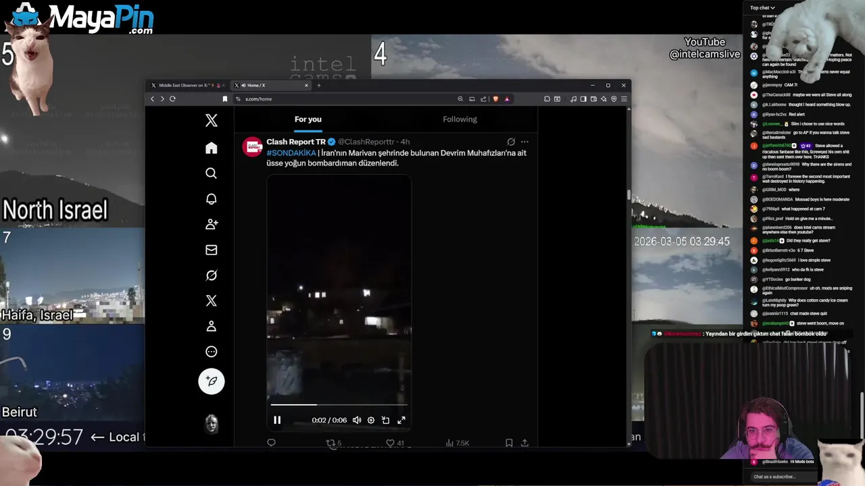Share the Clash Report post
The image size is (865, 486).
click(x=524, y=443)
